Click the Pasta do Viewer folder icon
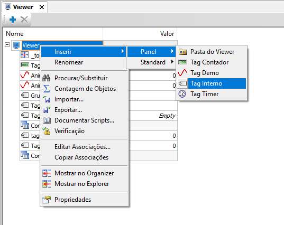The width and height of the screenshot is (284, 225). coord(182,52)
